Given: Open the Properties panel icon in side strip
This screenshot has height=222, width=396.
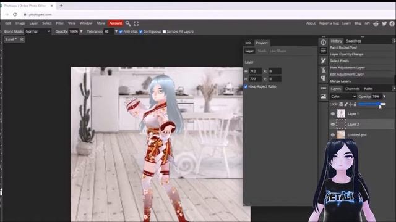Looking at the screenshot, I should coord(323,51).
